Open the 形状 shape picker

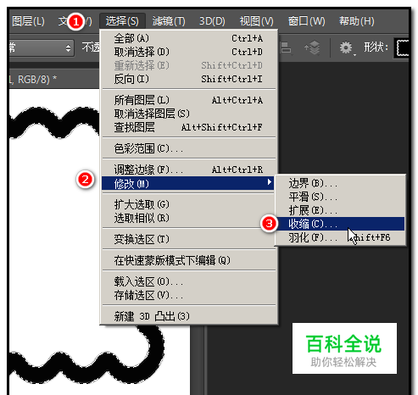(401, 48)
